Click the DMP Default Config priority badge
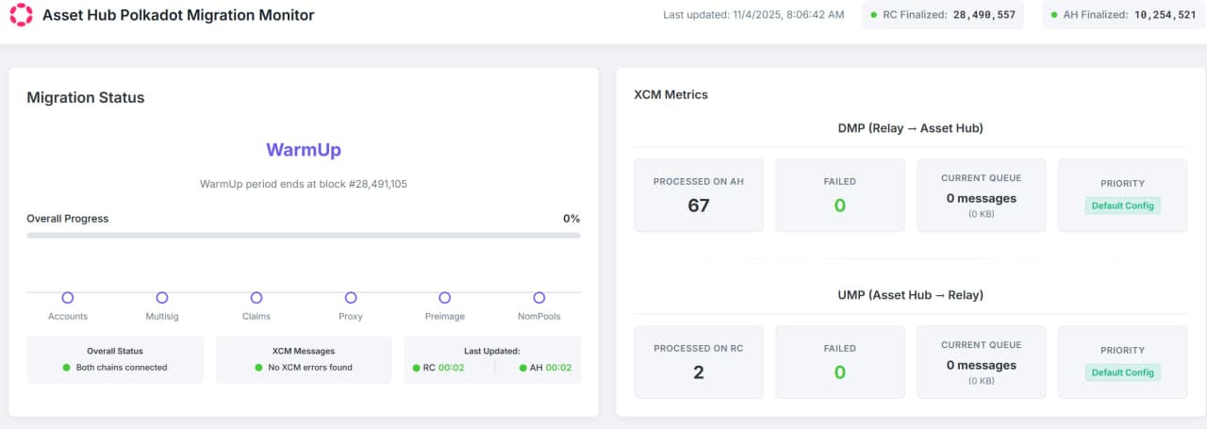 [1122, 206]
